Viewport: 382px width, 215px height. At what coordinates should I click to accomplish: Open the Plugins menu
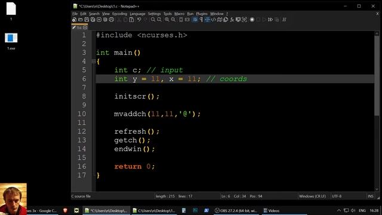202,14
